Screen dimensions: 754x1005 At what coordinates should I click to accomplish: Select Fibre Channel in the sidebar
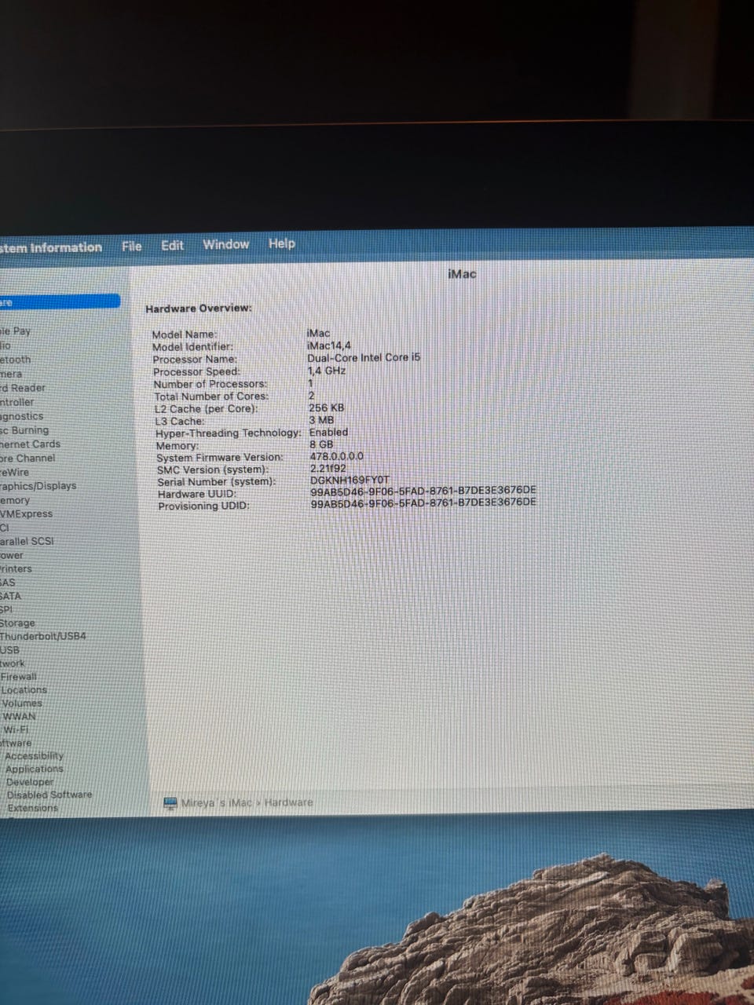27,458
